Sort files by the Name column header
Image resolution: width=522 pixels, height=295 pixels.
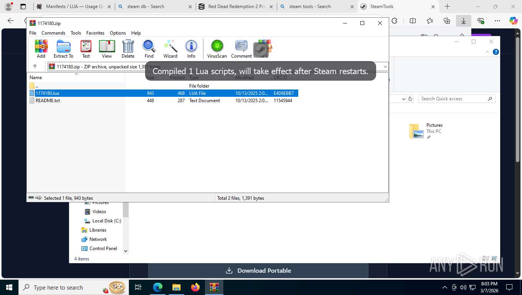coord(76,78)
